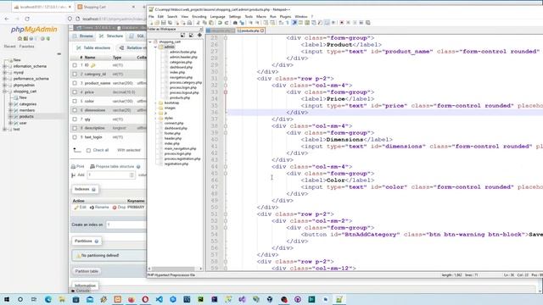Open the Search menu in Notepad++

coord(172,17)
